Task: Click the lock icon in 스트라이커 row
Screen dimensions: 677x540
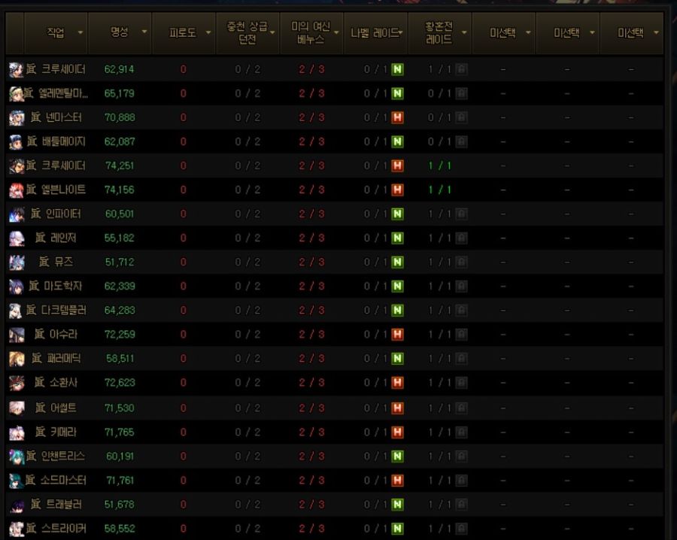Action: (460, 529)
